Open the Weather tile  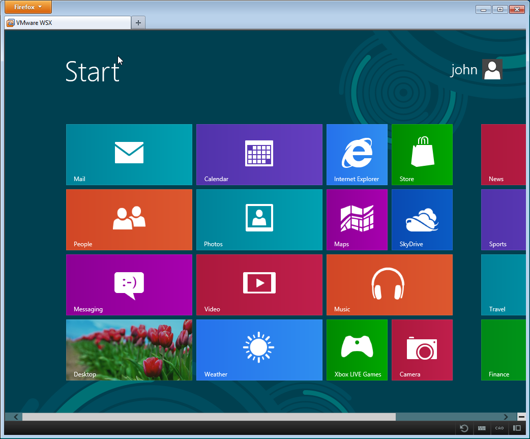(x=259, y=350)
